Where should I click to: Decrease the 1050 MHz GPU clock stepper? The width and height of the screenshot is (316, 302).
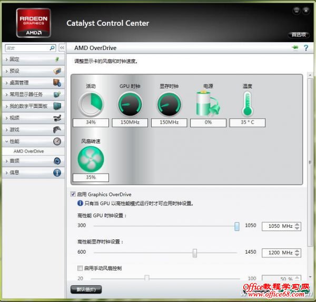(x=297, y=228)
